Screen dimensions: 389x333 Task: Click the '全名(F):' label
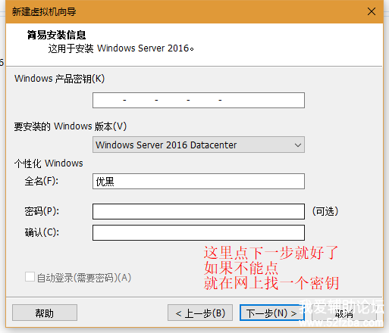pyautogui.click(x=42, y=181)
